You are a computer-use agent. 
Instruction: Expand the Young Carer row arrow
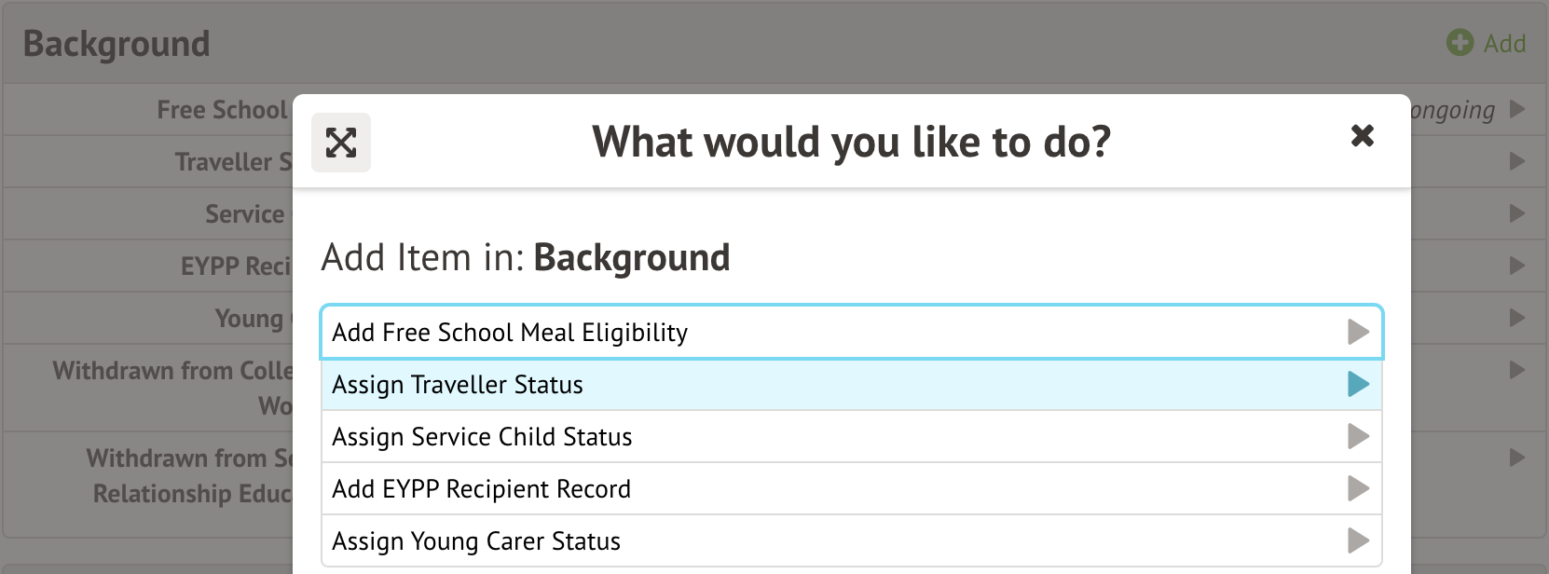click(1517, 319)
